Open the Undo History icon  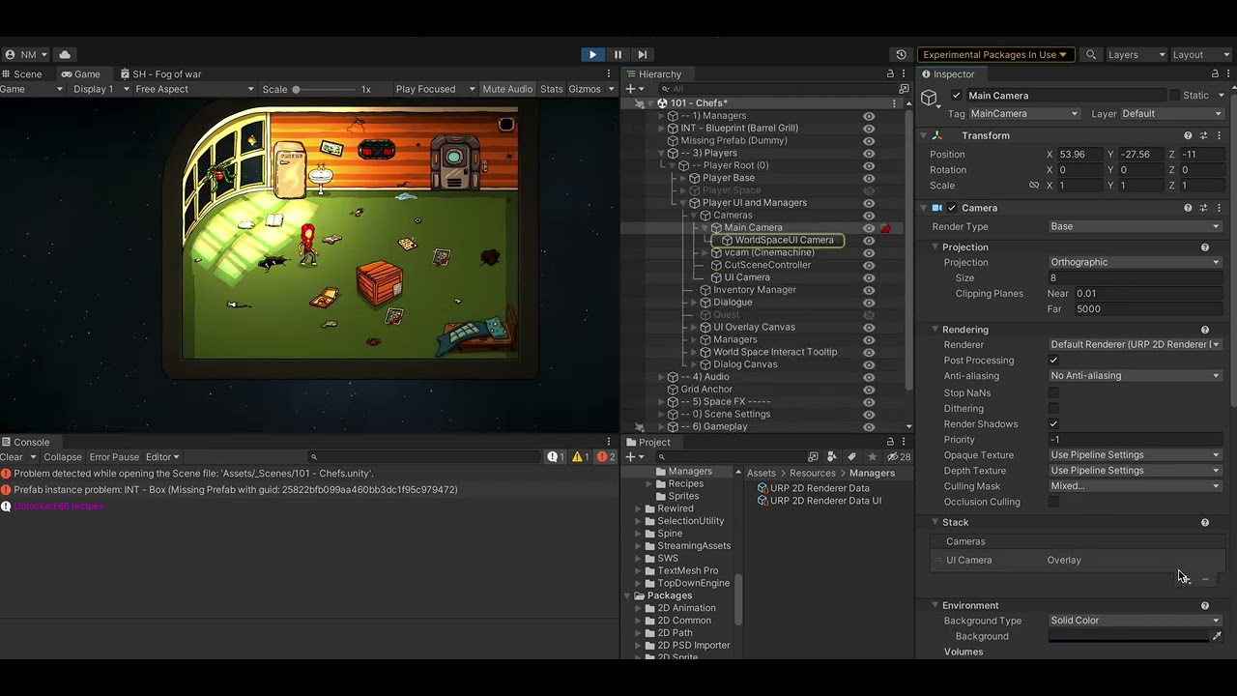901,55
